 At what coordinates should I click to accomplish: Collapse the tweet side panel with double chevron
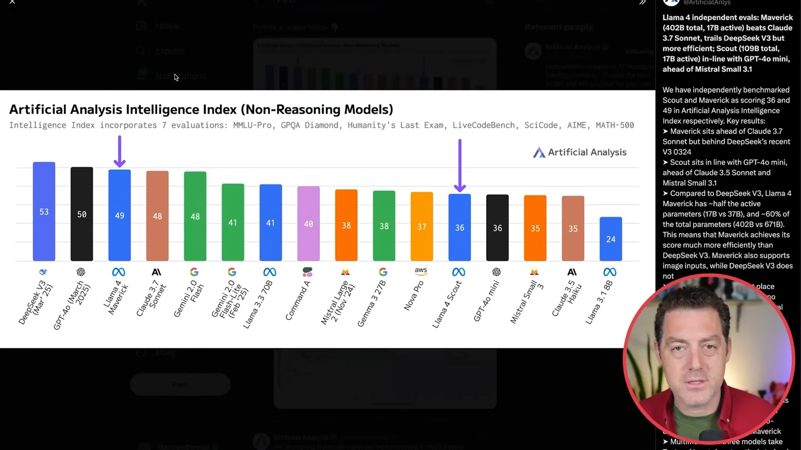(642, 2)
